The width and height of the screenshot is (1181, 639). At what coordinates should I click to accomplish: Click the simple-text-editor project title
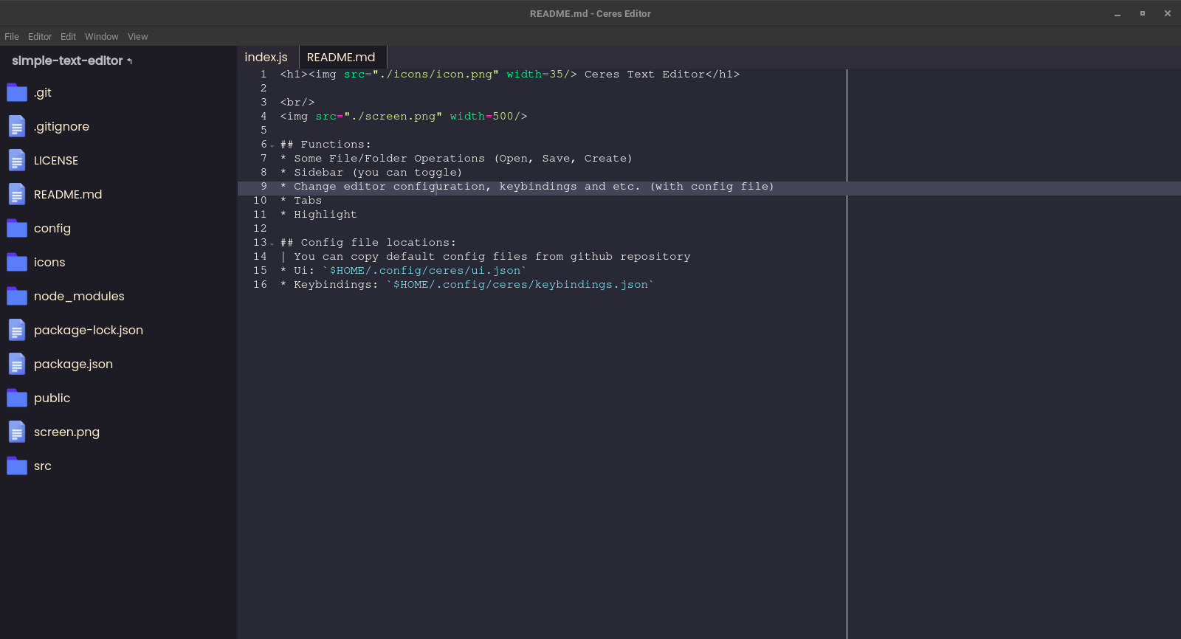point(67,61)
